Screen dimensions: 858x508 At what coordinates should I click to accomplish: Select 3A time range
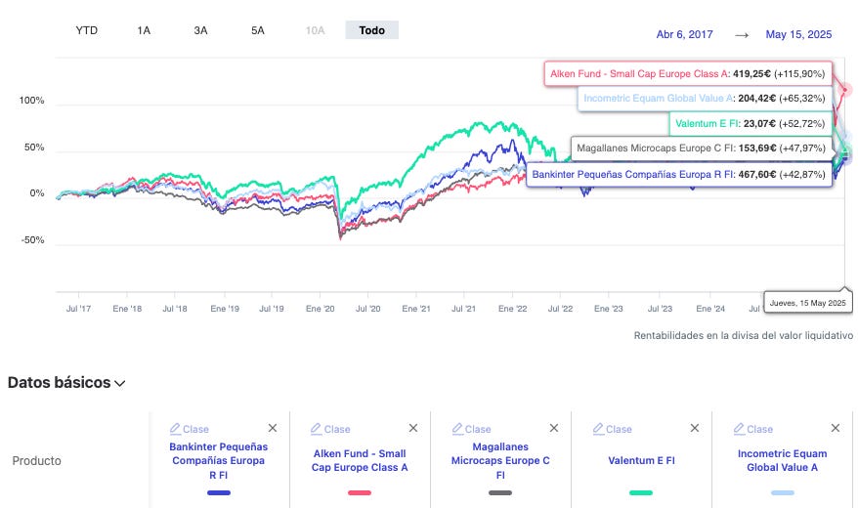tap(201, 30)
